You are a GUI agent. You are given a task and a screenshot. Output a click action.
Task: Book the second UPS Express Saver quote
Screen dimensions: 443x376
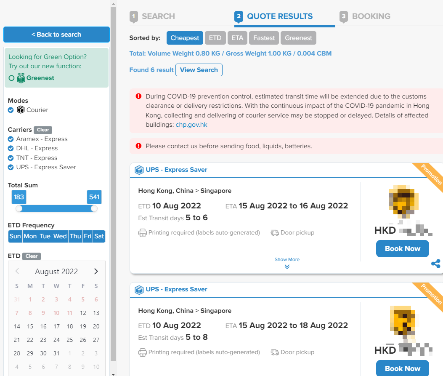pyautogui.click(x=402, y=368)
